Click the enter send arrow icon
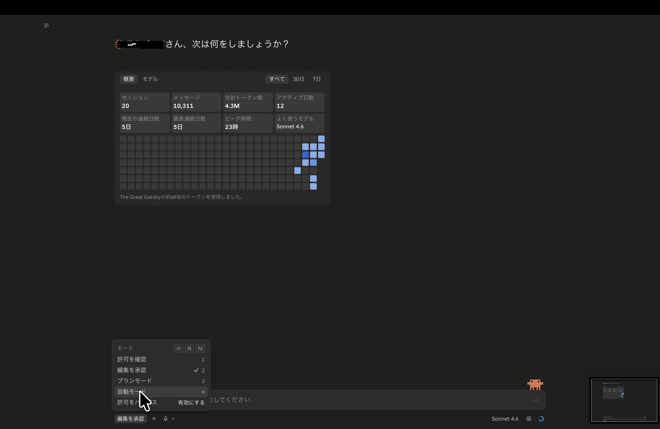This screenshot has height=429, width=660. [535, 400]
